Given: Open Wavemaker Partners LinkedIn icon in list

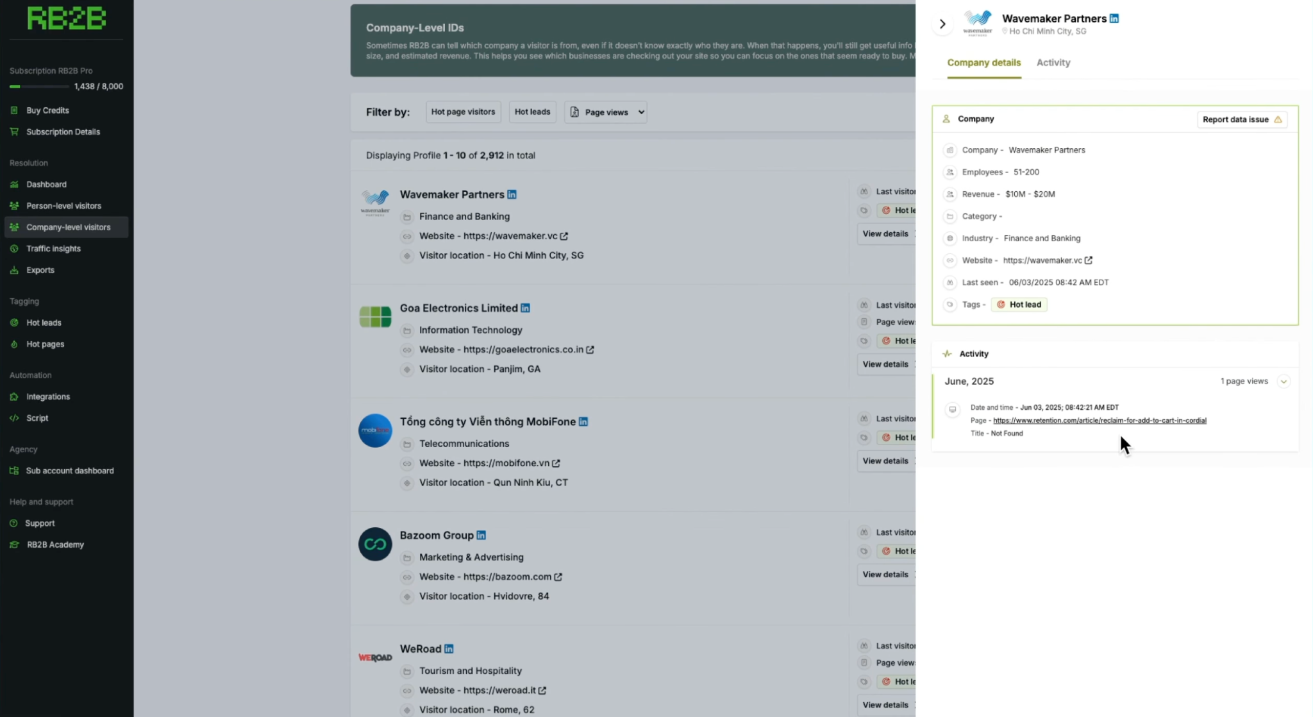Looking at the screenshot, I should click(512, 194).
